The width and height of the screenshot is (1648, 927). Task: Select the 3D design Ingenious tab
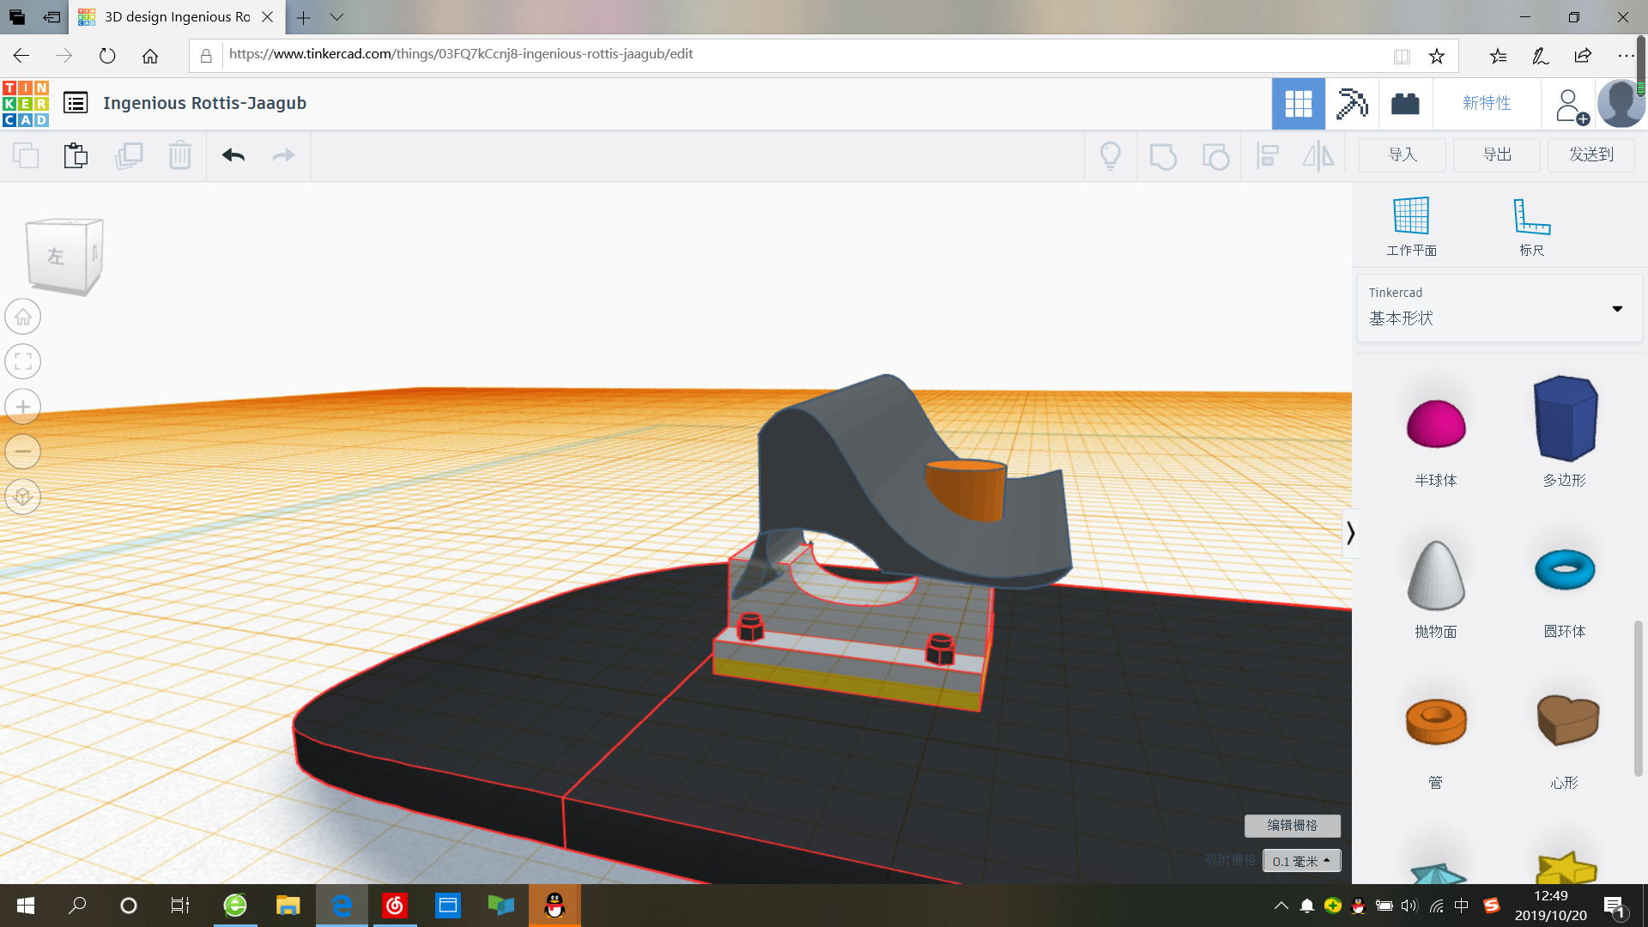[x=176, y=17]
